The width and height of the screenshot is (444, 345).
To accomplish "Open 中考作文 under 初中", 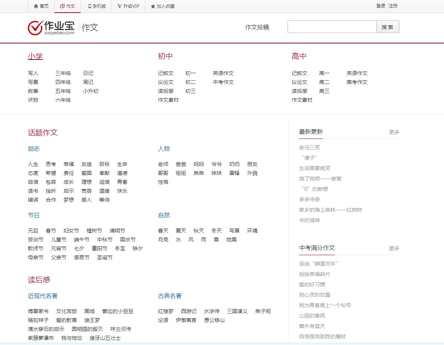I will coord(223,82).
